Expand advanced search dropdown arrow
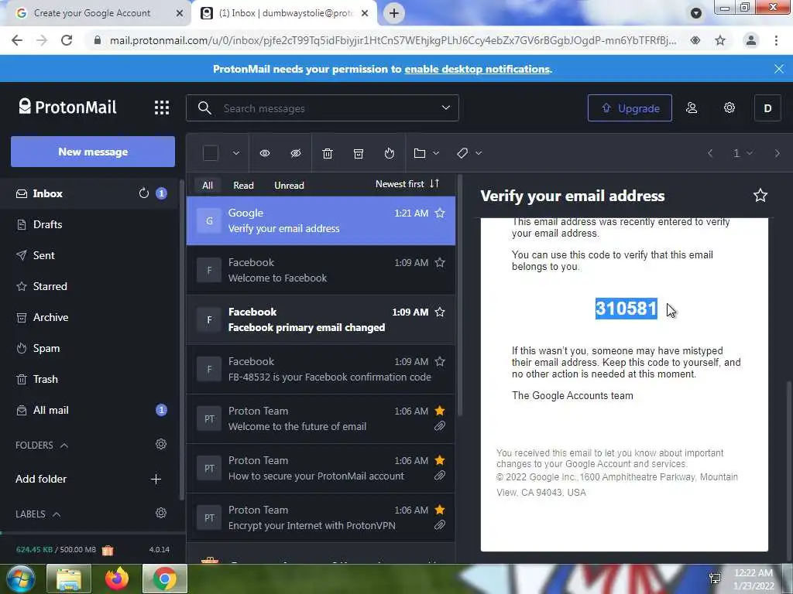 (x=445, y=108)
